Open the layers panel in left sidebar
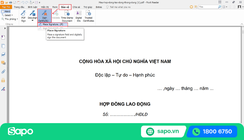This screenshot has height=140, width=244. (3, 55)
